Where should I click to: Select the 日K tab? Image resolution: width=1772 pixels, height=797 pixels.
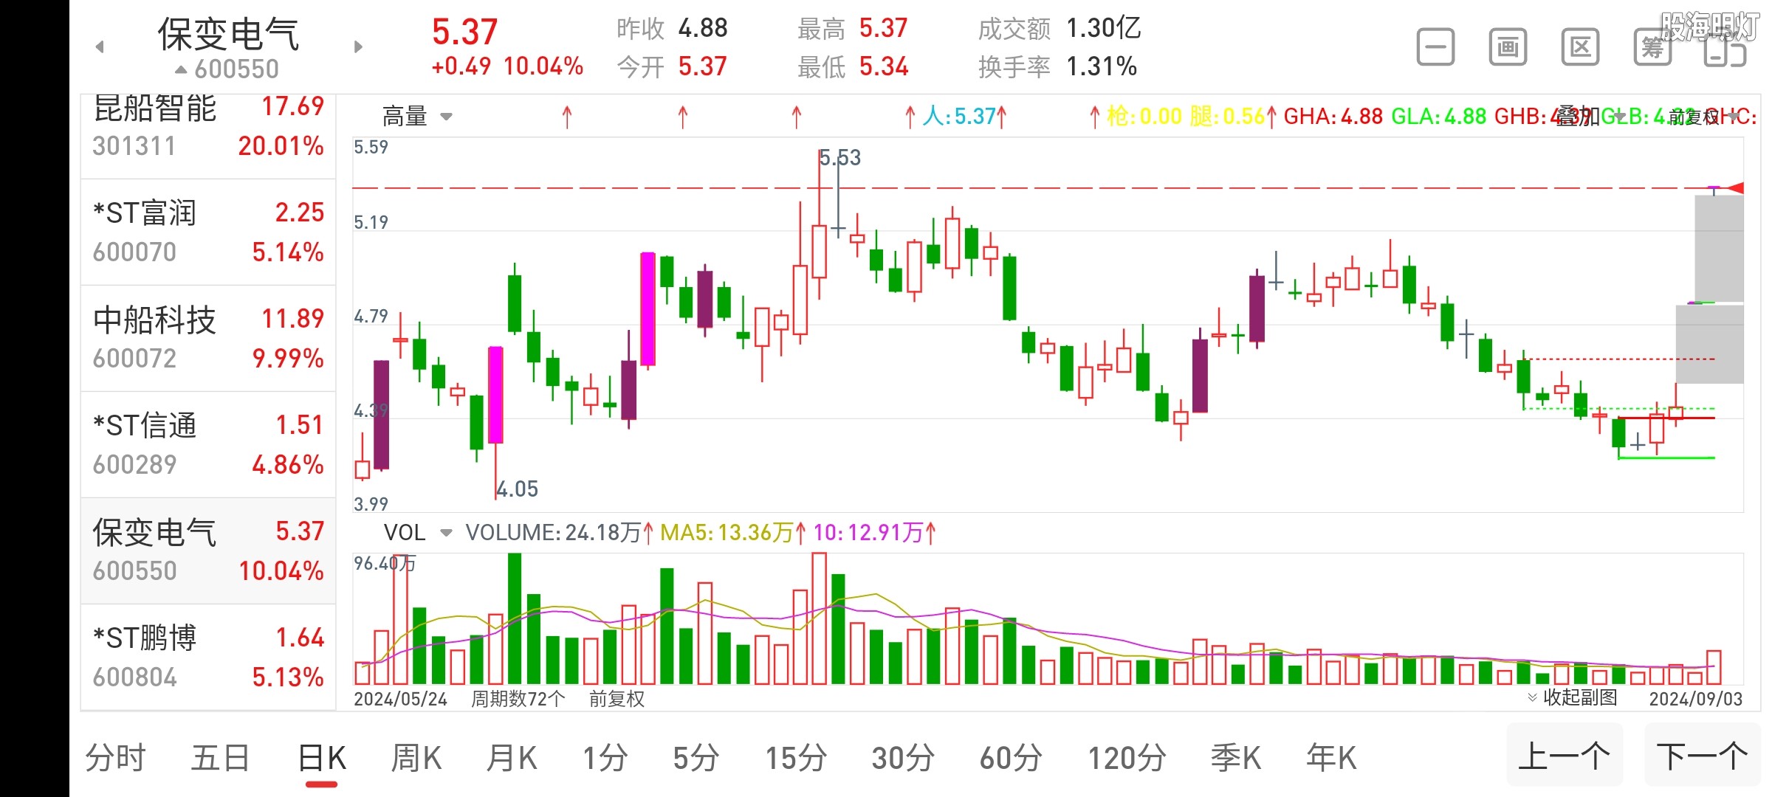point(322,758)
